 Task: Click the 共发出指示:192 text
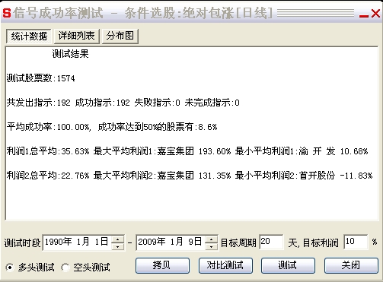(39, 103)
